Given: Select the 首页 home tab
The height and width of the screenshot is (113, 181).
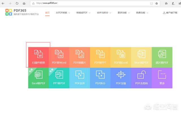Looking at the screenshot, I should pos(47,12).
